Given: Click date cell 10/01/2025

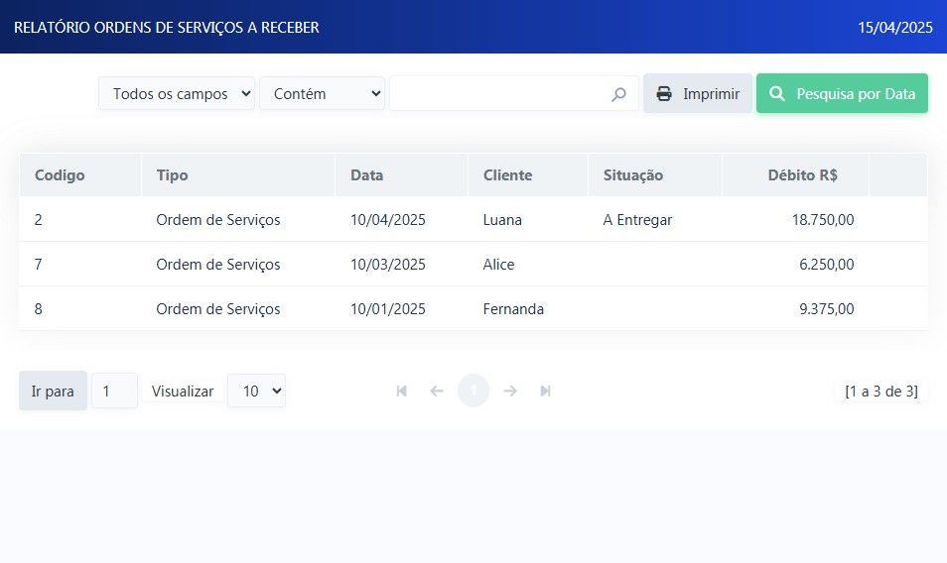Looking at the screenshot, I should [x=388, y=309].
